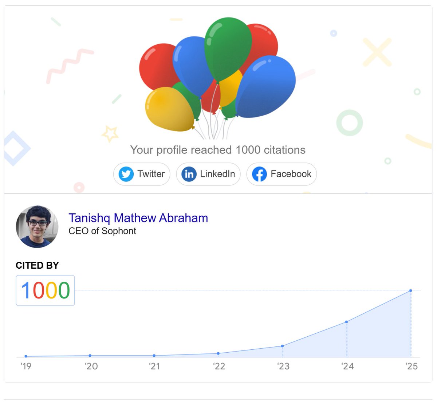This screenshot has height=405, width=437.
Task: Click the Twitter bird icon
Action: [126, 174]
